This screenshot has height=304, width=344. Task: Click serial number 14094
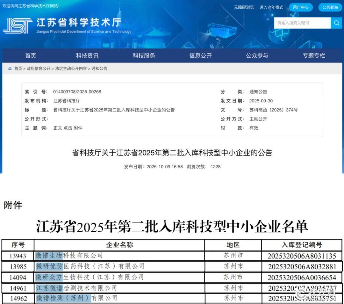coord(18,278)
